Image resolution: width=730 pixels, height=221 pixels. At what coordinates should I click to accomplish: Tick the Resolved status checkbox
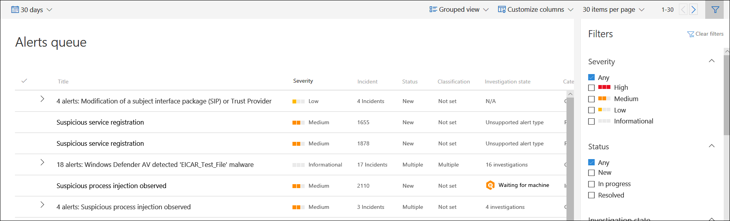pyautogui.click(x=591, y=195)
